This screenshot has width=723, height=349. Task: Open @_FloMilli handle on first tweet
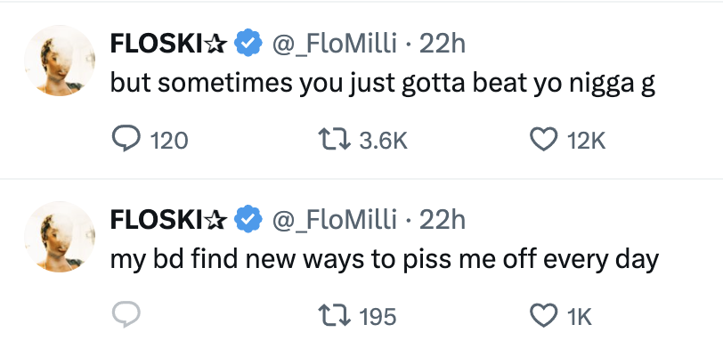[x=334, y=45]
